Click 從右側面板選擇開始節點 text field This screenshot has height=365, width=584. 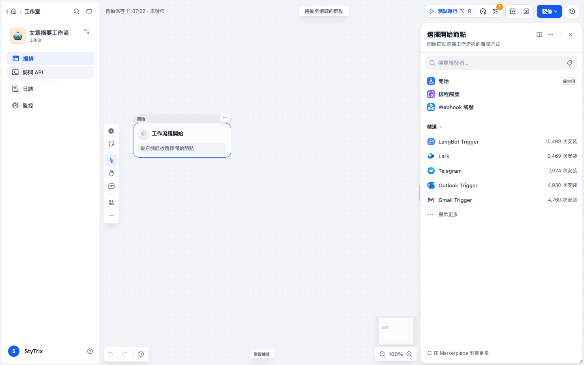pos(182,148)
